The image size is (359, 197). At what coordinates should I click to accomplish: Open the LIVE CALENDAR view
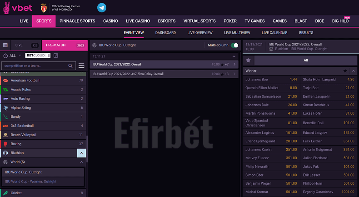[274, 33]
